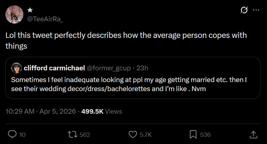The image size is (267, 144).
Task: Click the 23h timestamp in quoted tweet
Action: click(142, 68)
